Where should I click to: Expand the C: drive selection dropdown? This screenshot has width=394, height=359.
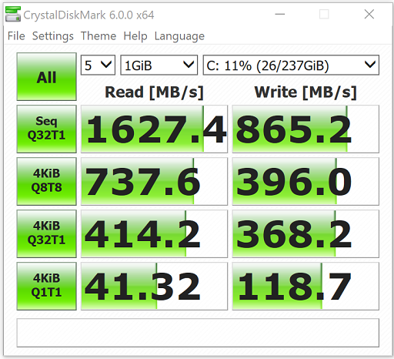point(291,65)
